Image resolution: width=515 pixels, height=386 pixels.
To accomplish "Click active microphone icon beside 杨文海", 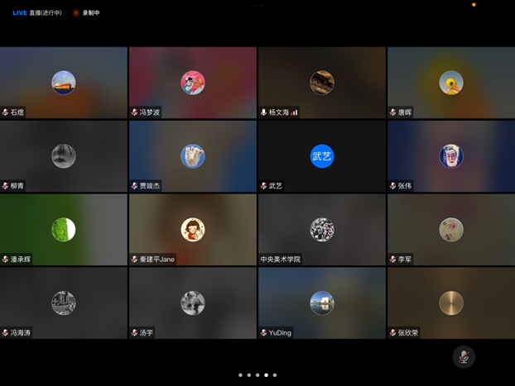I will coord(263,112).
